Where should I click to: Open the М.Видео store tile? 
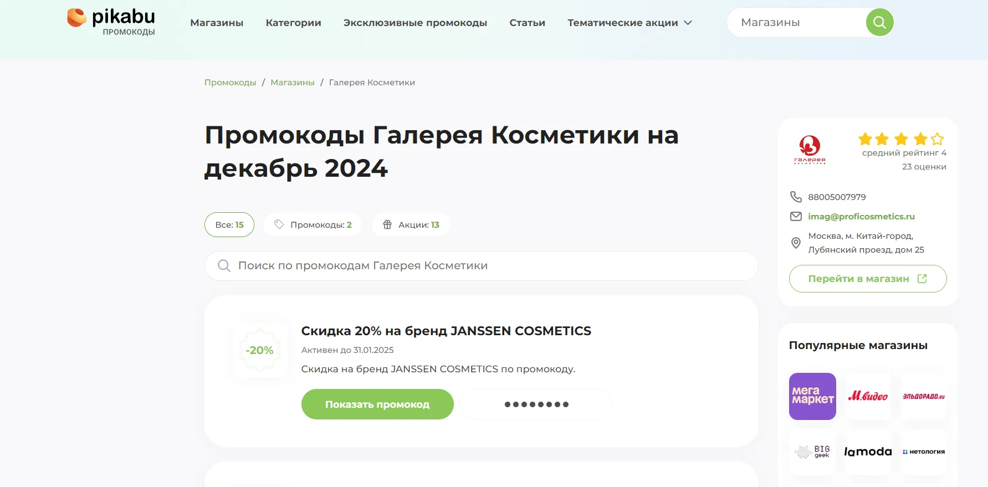coord(868,396)
